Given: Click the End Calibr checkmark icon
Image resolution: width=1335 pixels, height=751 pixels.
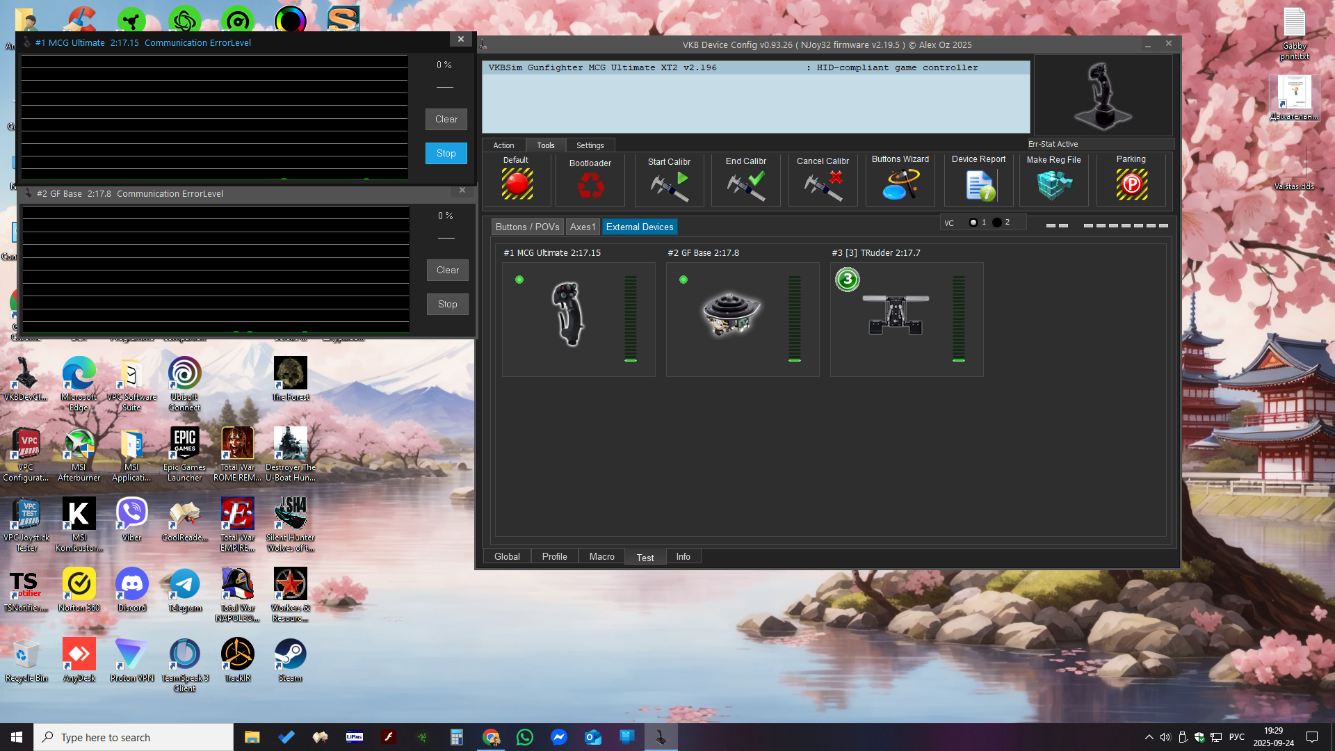Looking at the screenshot, I should (745, 186).
